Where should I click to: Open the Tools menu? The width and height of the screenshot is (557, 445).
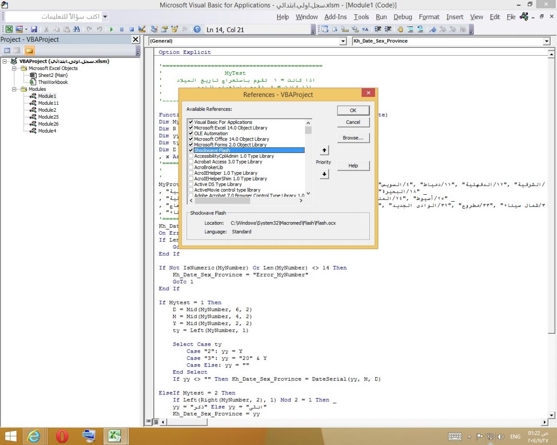(362, 17)
